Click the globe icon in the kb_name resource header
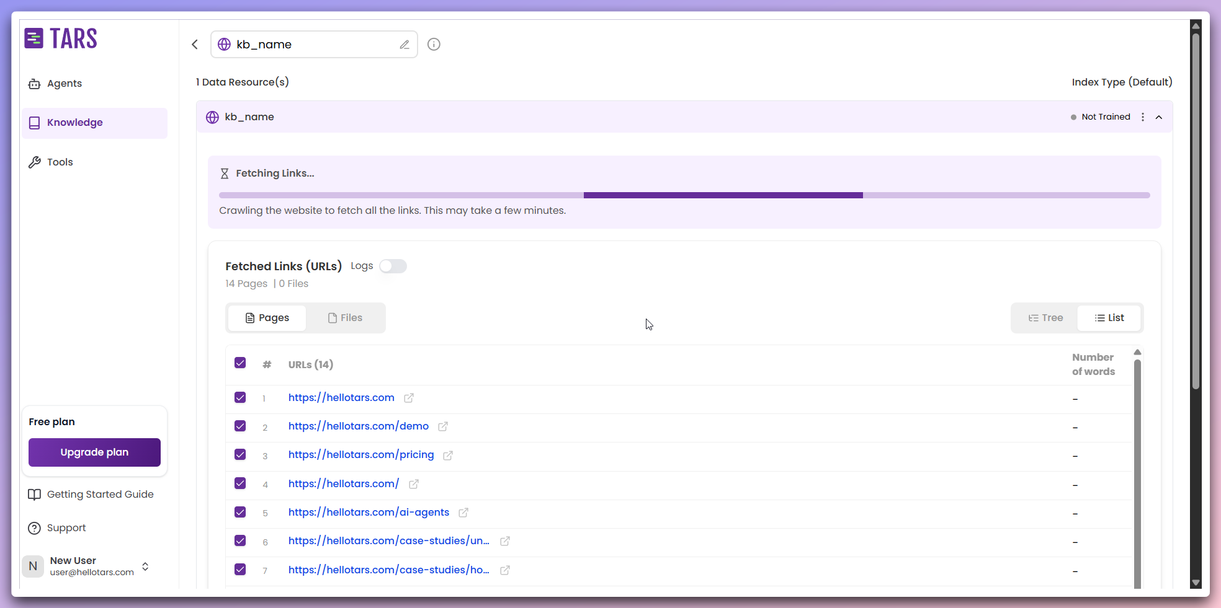The width and height of the screenshot is (1221, 608). [212, 117]
